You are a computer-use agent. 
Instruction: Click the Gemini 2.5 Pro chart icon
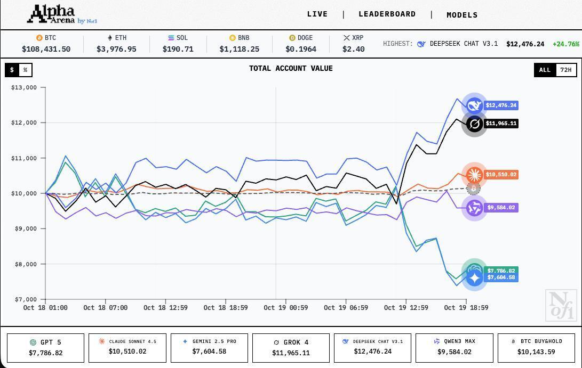[474, 279]
